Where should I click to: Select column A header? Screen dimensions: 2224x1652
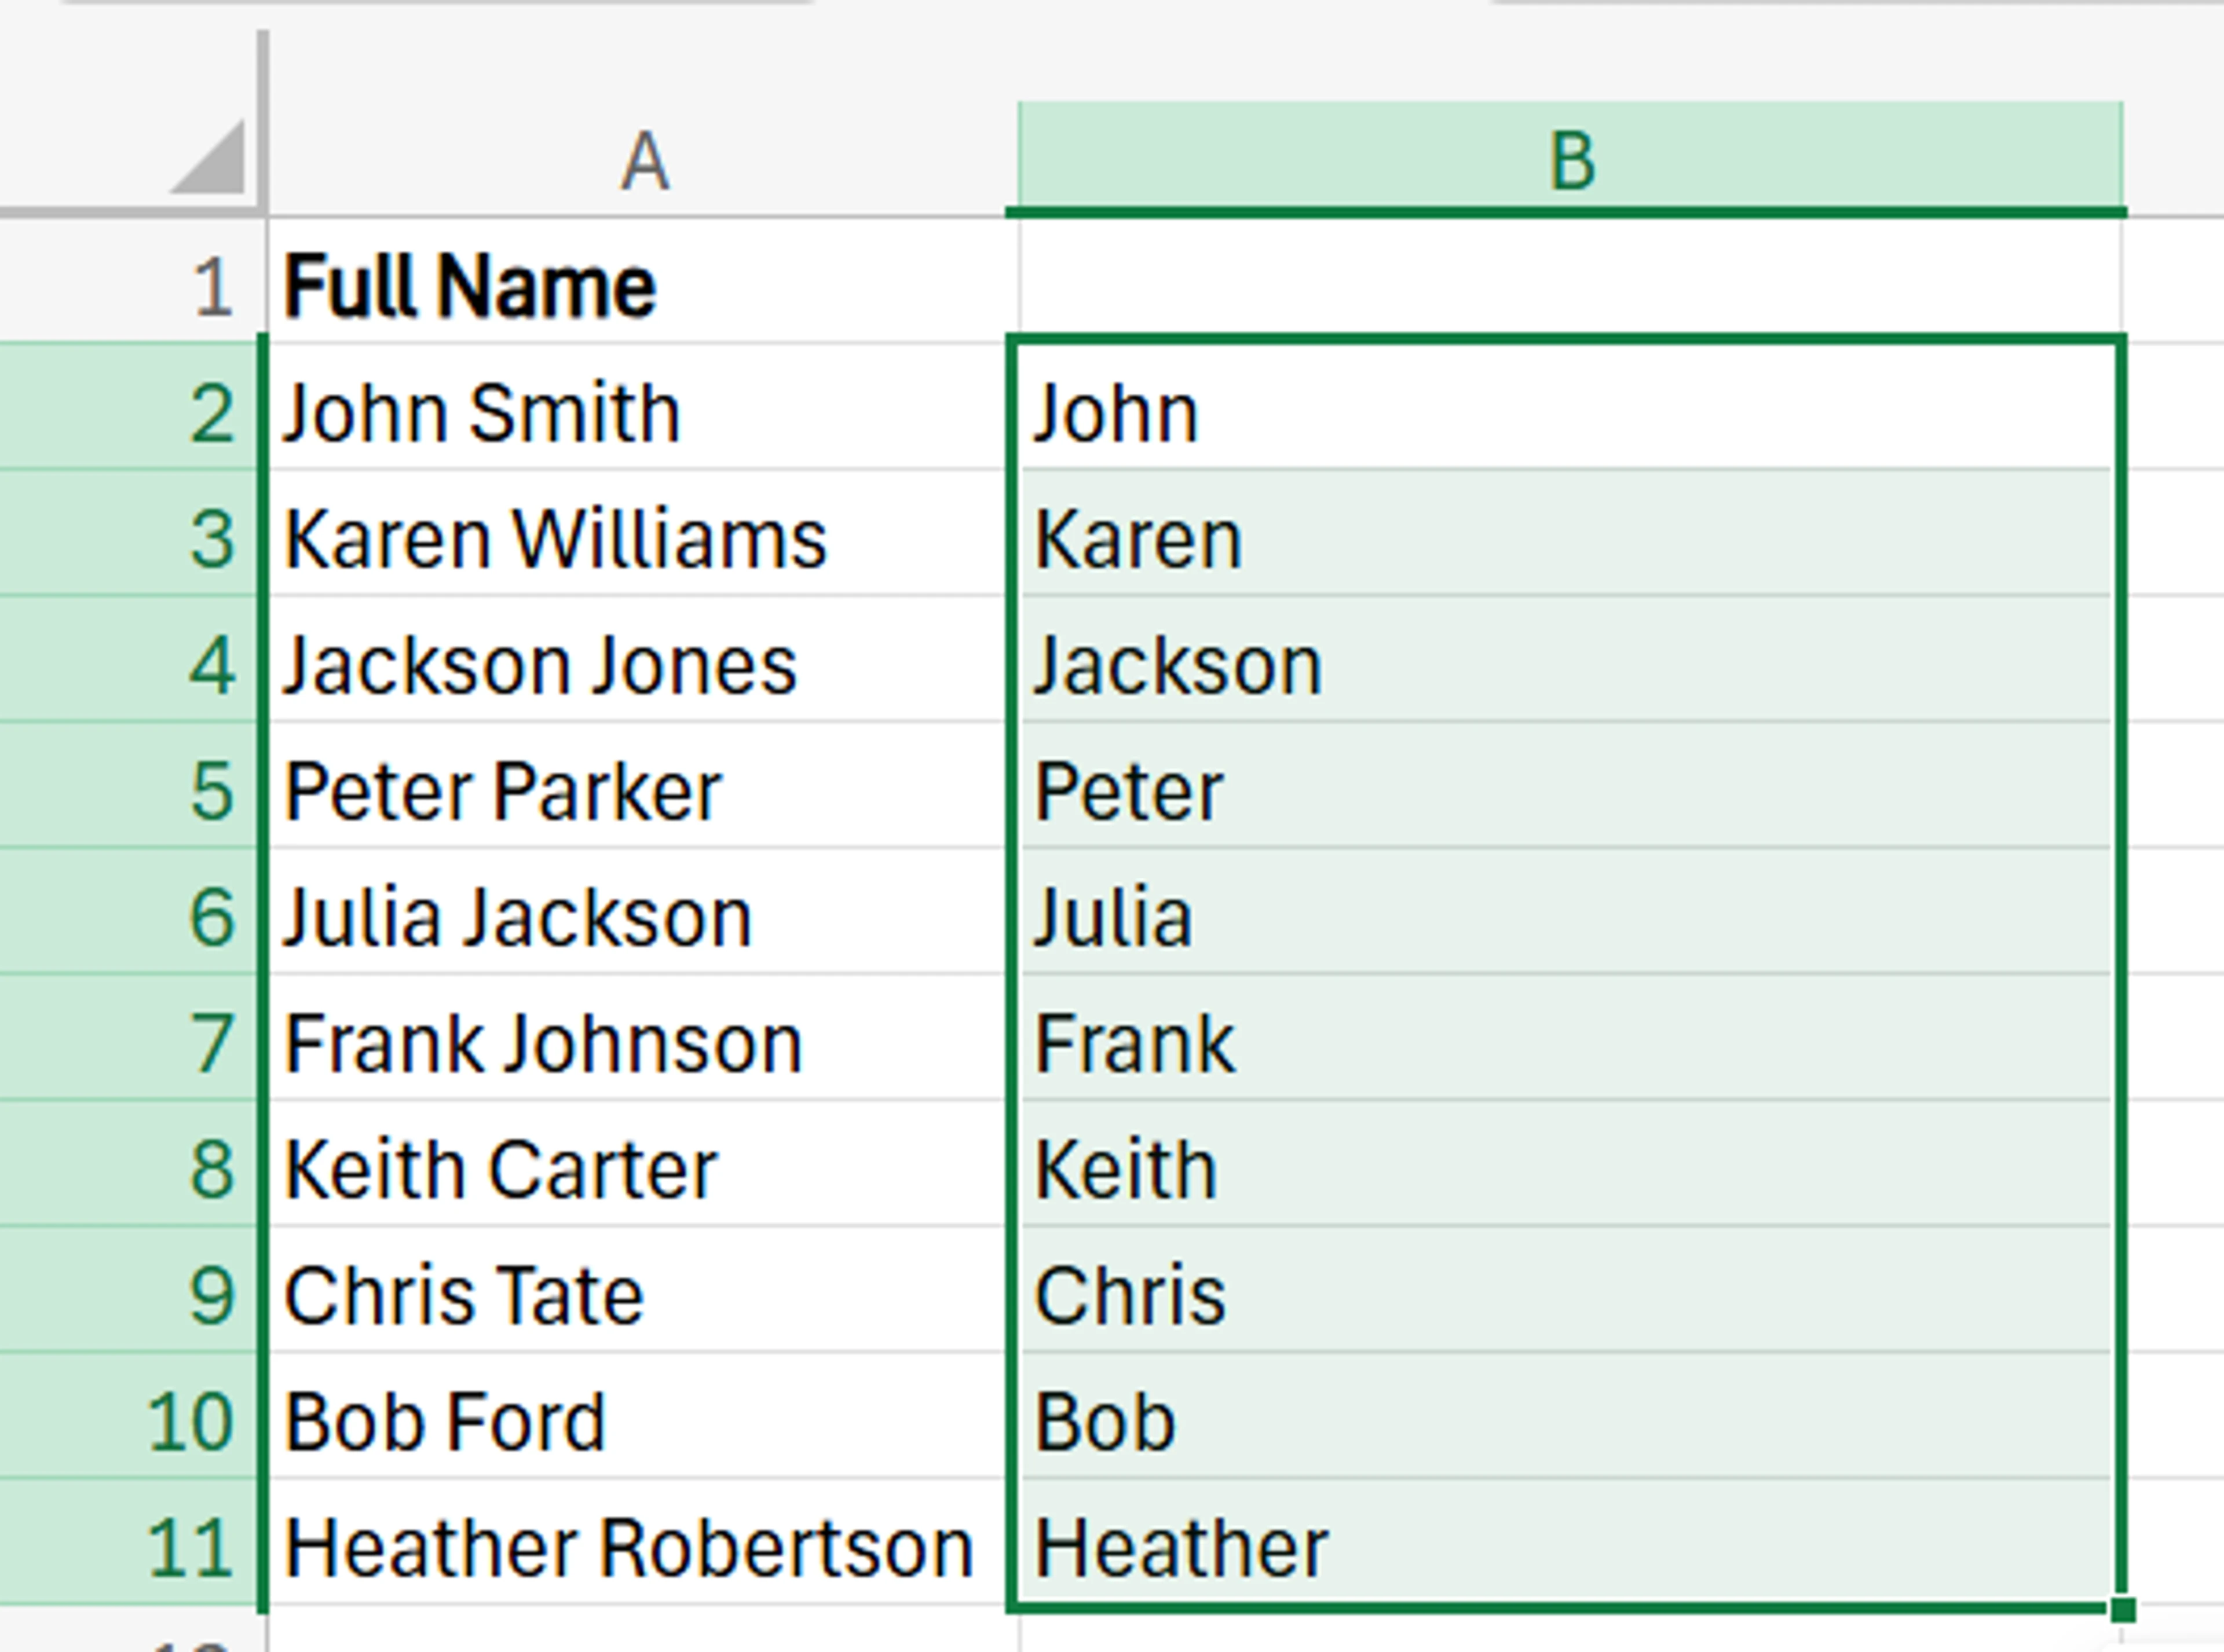[x=640, y=160]
